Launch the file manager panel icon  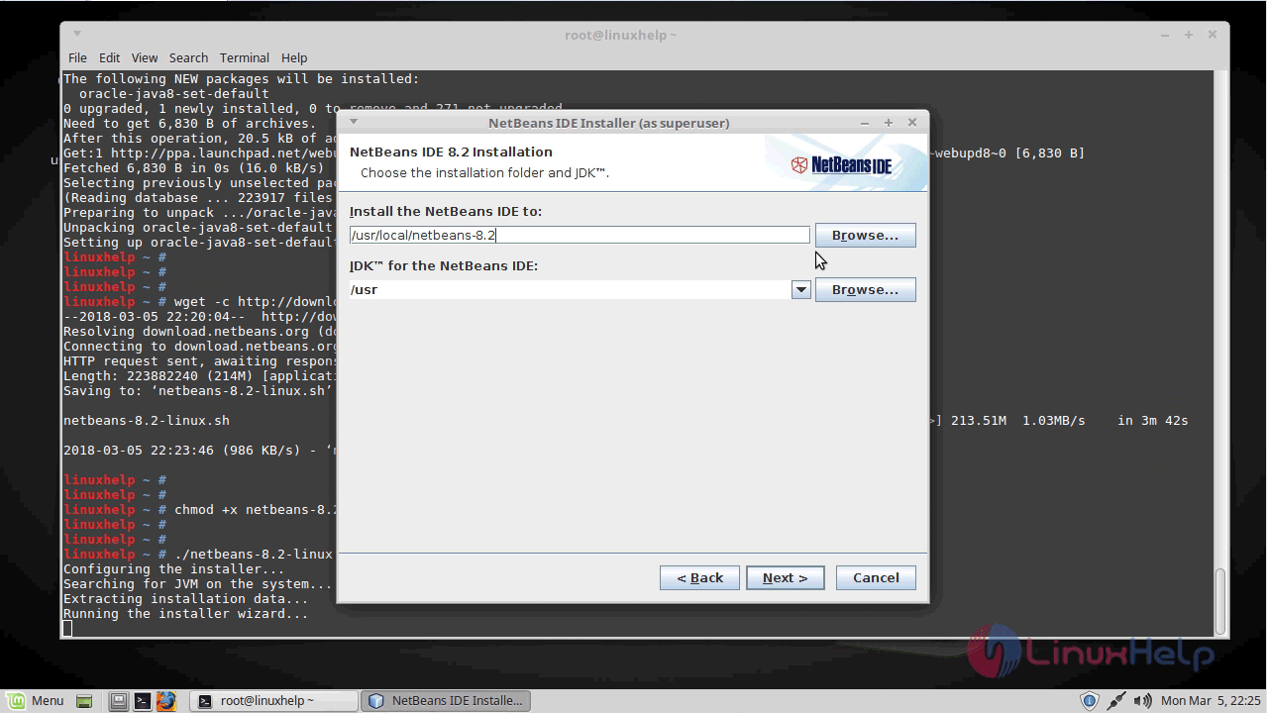point(119,701)
